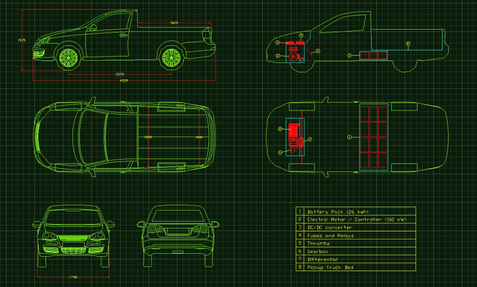477x287 pixels.
Task: Select callout 5 throttle marker
Action: point(317,51)
